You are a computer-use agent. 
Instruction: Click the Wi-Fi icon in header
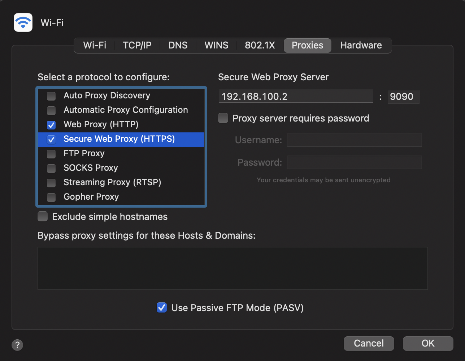click(x=23, y=22)
